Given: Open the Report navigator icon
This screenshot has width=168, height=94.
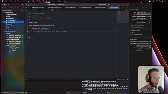Looking at the screenshot, I should (x=23, y=8).
